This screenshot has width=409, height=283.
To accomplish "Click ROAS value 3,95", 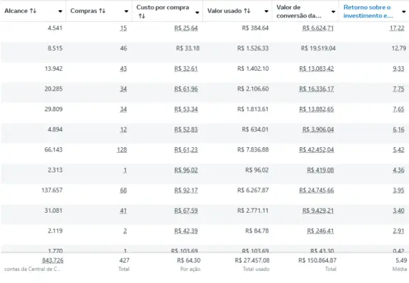I will [399, 190].
